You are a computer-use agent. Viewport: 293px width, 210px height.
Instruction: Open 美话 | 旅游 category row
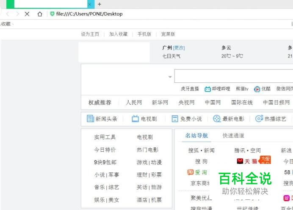point(149,187)
